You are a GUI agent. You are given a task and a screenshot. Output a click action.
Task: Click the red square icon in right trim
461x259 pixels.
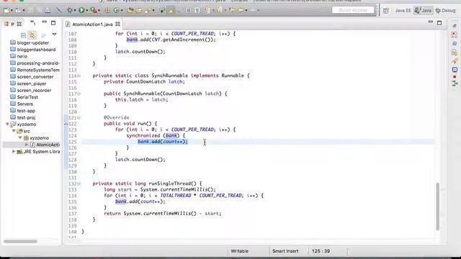point(455,77)
